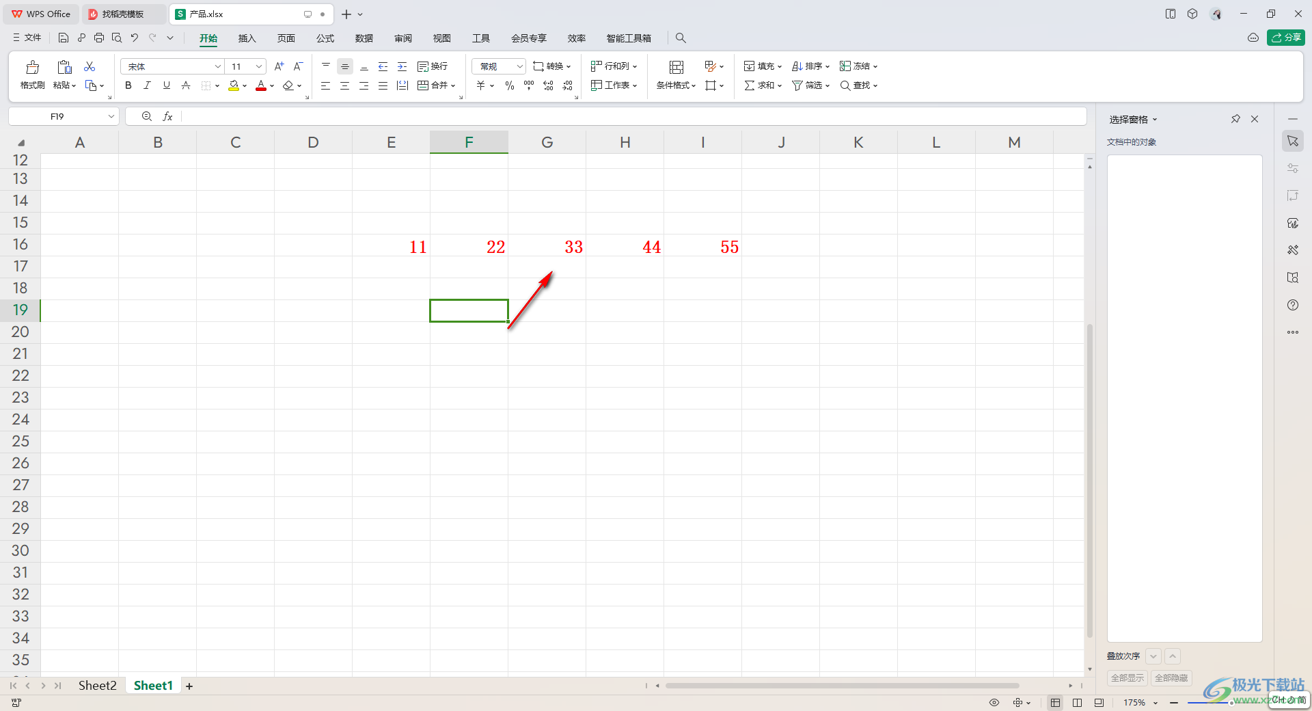
Task: Click 冻结 freeze panes button
Action: click(859, 66)
